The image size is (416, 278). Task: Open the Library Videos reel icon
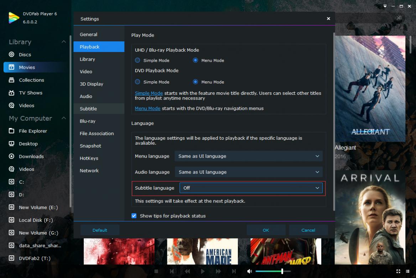click(11, 105)
